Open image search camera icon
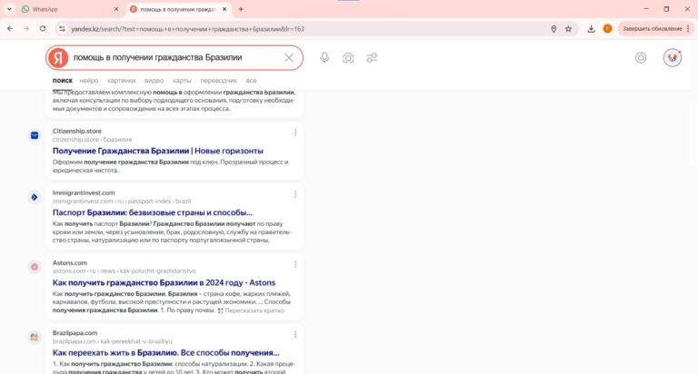Viewport: 698px width, 374px height. pos(348,58)
